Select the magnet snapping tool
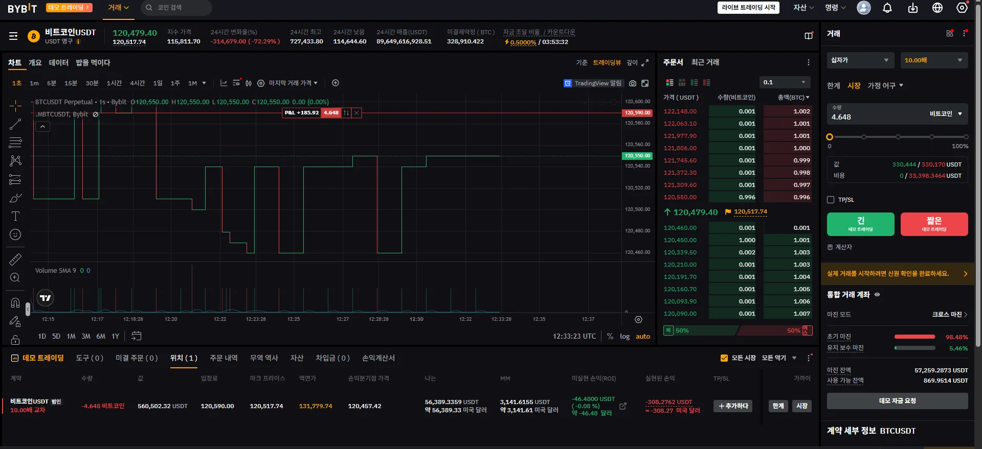 coord(15,303)
